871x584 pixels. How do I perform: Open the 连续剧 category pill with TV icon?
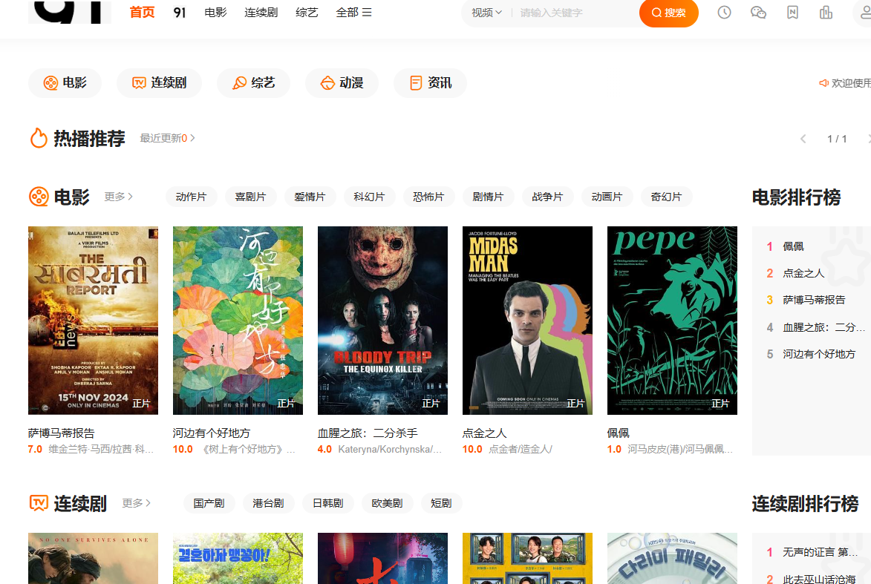159,83
